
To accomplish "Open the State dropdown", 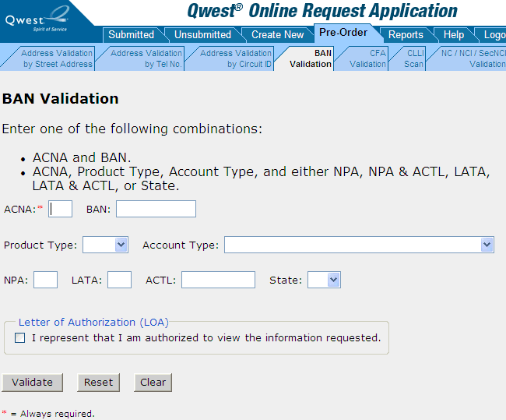I will tap(324, 280).
